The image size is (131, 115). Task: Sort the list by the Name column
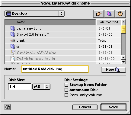50,22
